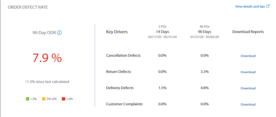
Task: Click the green under 2% legend swatch
Action: [x=28, y=99]
